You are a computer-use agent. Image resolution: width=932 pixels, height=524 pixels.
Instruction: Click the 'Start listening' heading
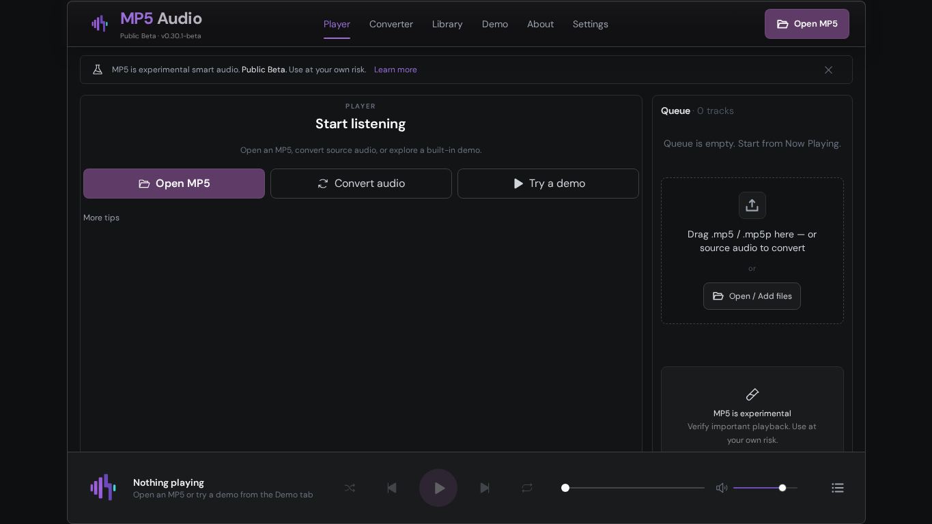[361, 123]
